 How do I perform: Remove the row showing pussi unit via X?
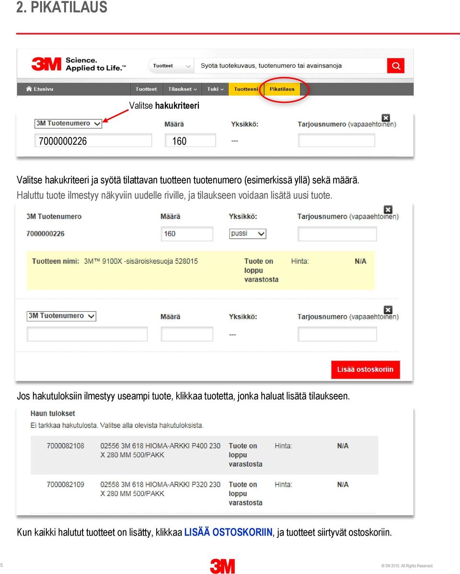(388, 210)
